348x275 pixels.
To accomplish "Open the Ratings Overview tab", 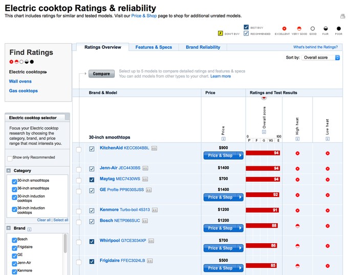I will 103,47.
